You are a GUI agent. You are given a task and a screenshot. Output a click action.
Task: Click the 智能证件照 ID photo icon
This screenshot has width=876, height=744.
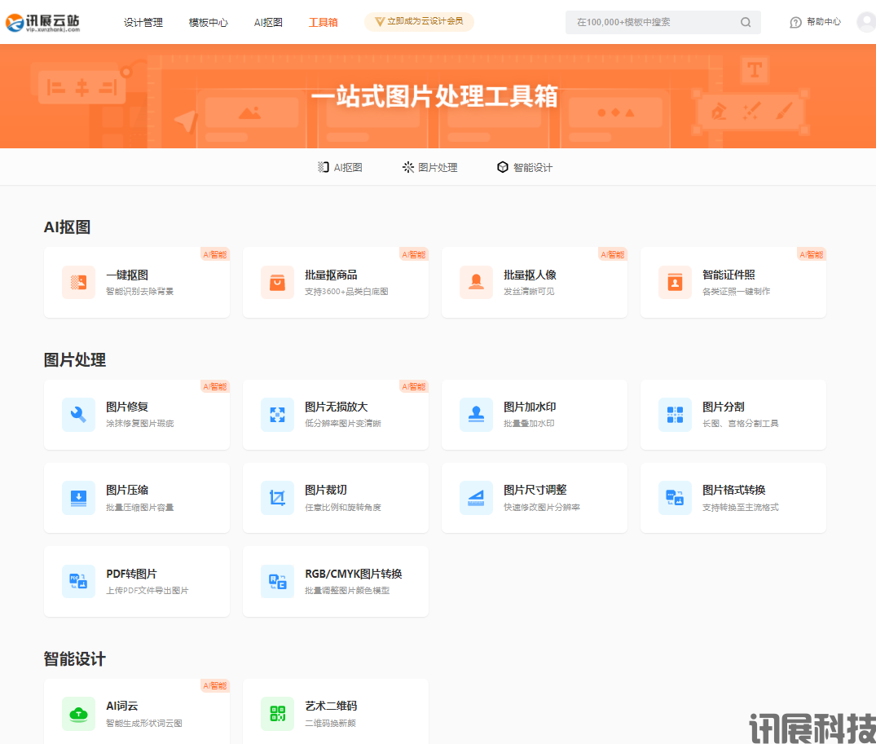[x=675, y=282]
